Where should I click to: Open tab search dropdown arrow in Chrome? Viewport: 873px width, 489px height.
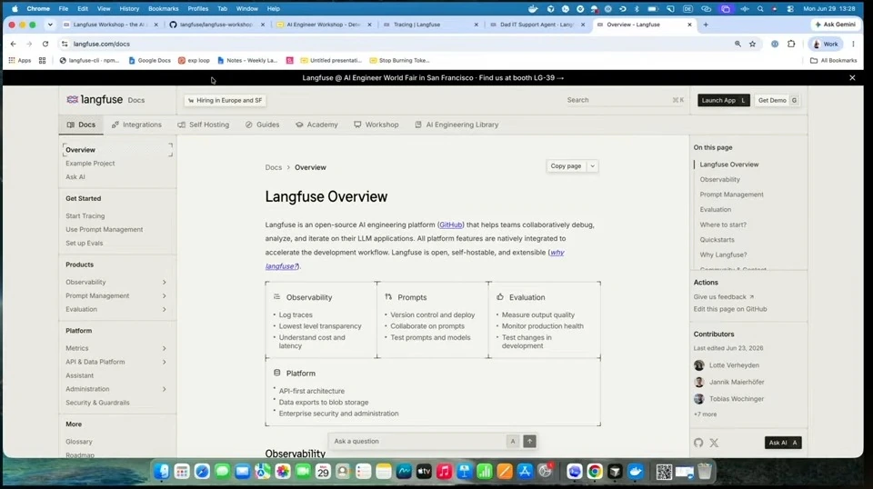coord(50,25)
